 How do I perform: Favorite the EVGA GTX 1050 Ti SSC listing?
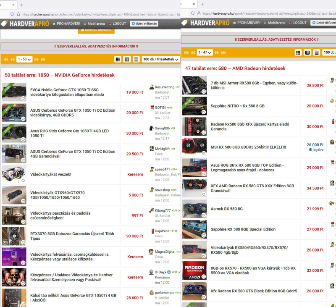tap(23, 98)
